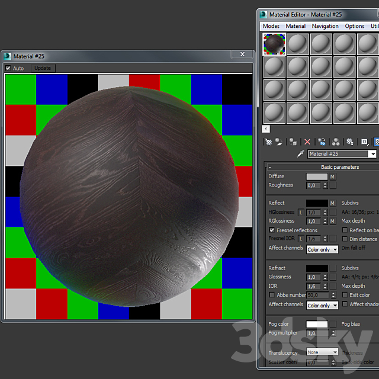
Task: Open the Modes menu
Action: [x=271, y=26]
